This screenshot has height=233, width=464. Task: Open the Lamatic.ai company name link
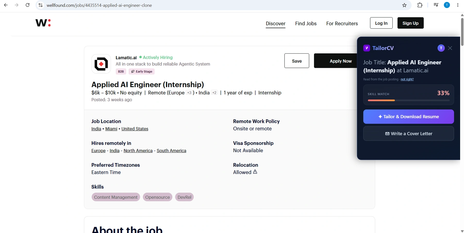coord(126,58)
